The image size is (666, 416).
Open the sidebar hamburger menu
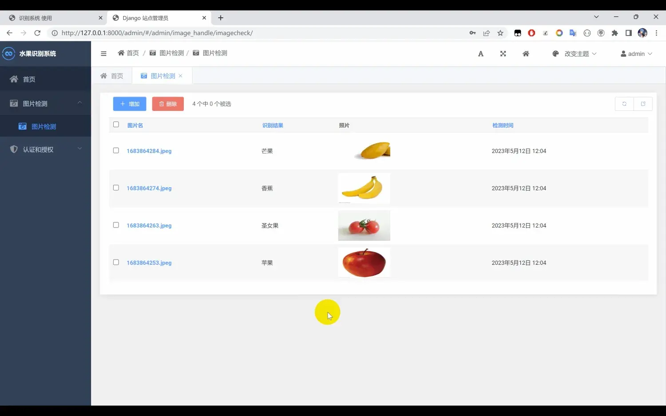point(103,53)
